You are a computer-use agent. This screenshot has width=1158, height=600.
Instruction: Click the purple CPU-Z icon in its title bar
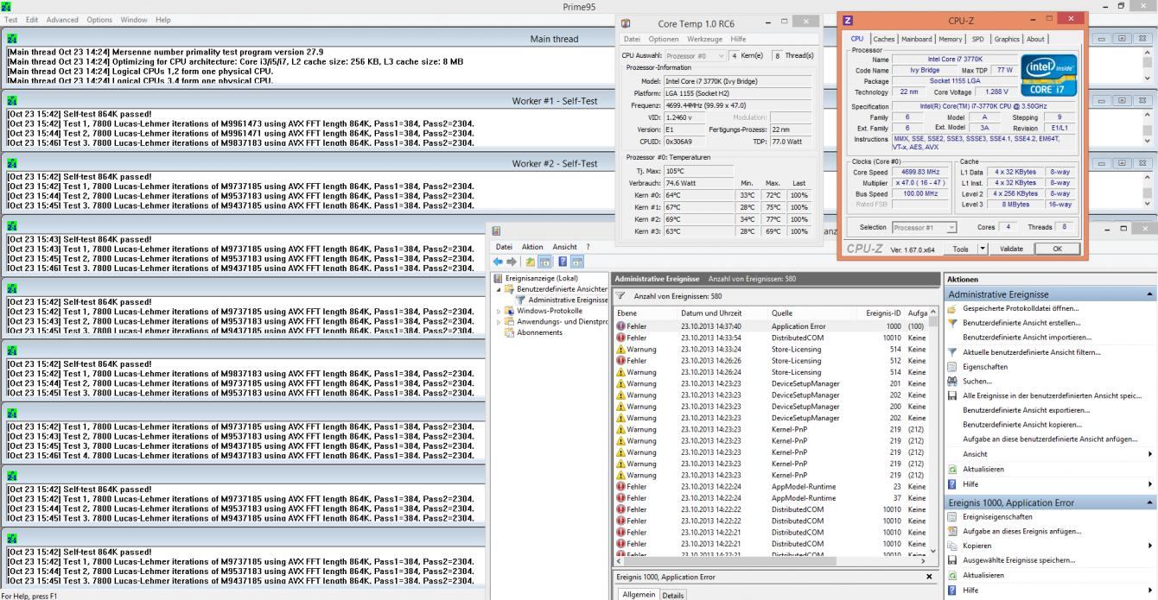click(x=848, y=20)
